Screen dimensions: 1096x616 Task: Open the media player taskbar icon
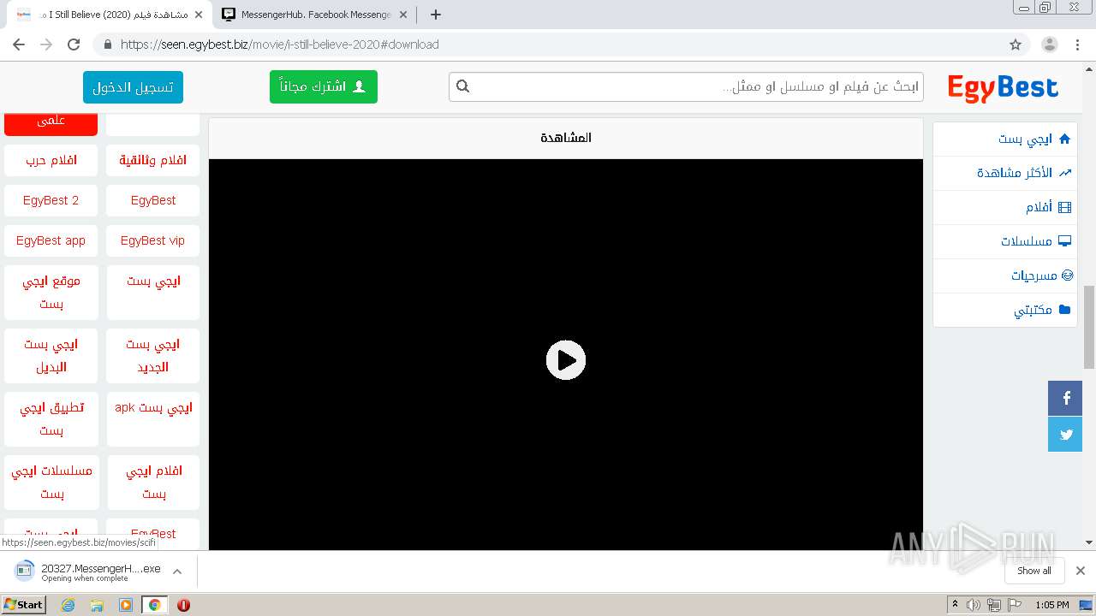126,605
